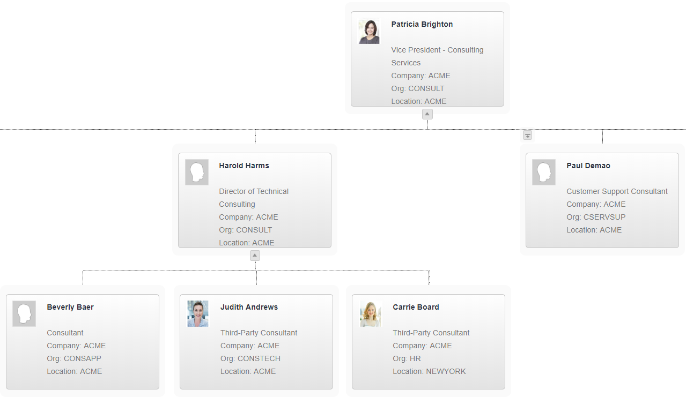Click the name label Judith Andrews
The width and height of the screenshot is (686, 397).
pyautogui.click(x=249, y=307)
